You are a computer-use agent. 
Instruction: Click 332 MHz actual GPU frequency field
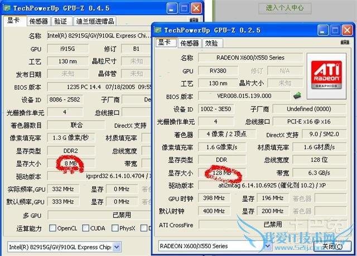[x=63, y=189]
